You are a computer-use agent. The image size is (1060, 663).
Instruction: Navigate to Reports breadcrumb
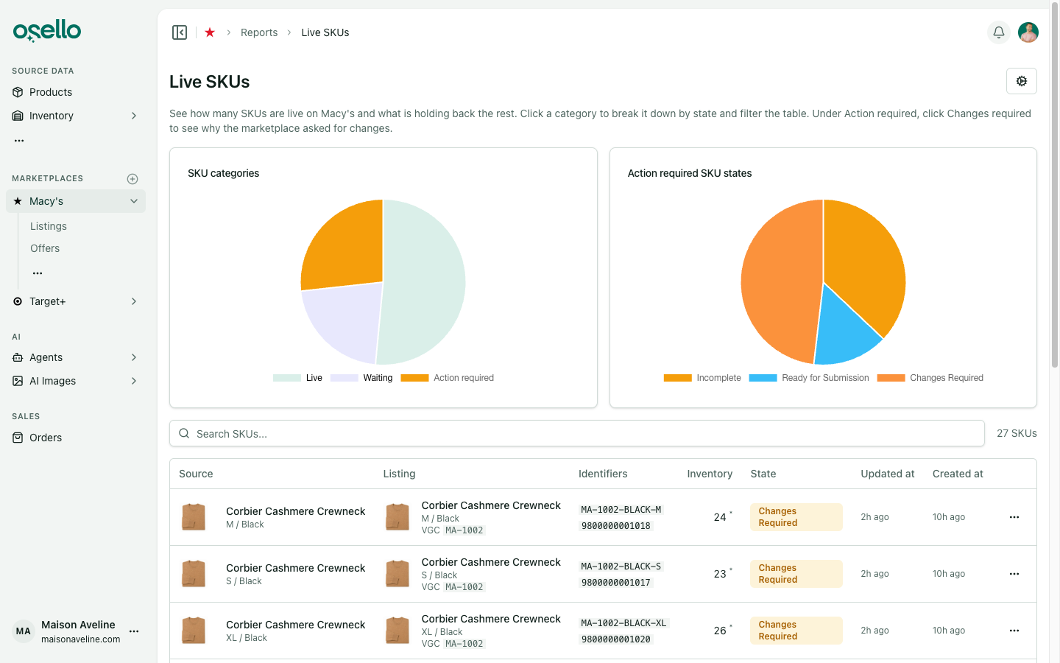259,32
